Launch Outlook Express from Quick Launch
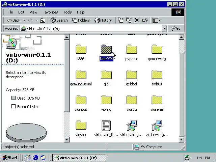 (44, 158)
